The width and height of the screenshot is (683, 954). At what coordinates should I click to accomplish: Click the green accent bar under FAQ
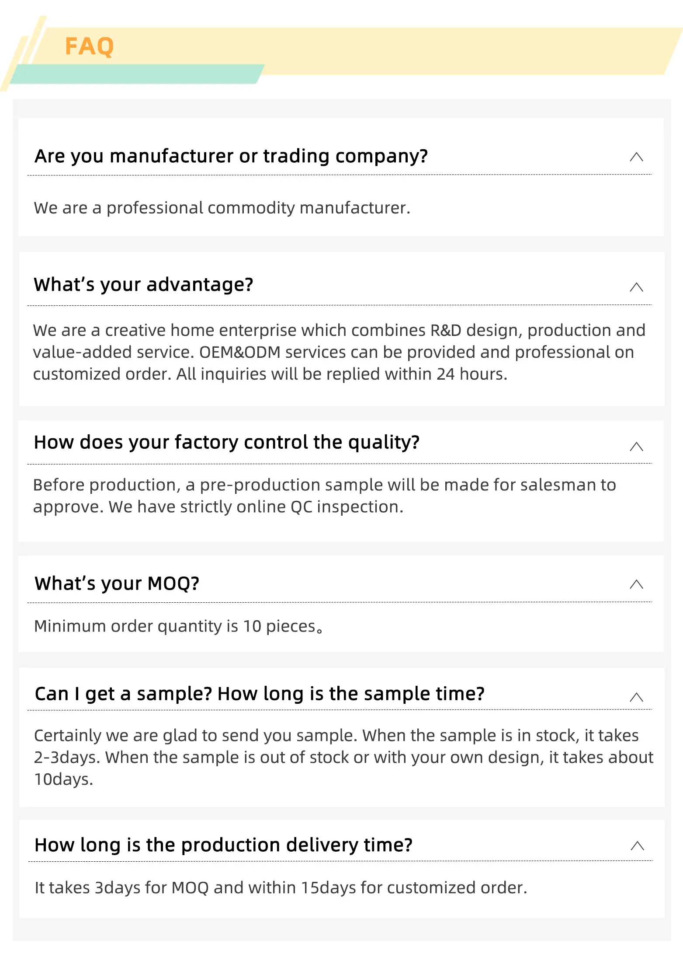click(x=136, y=73)
